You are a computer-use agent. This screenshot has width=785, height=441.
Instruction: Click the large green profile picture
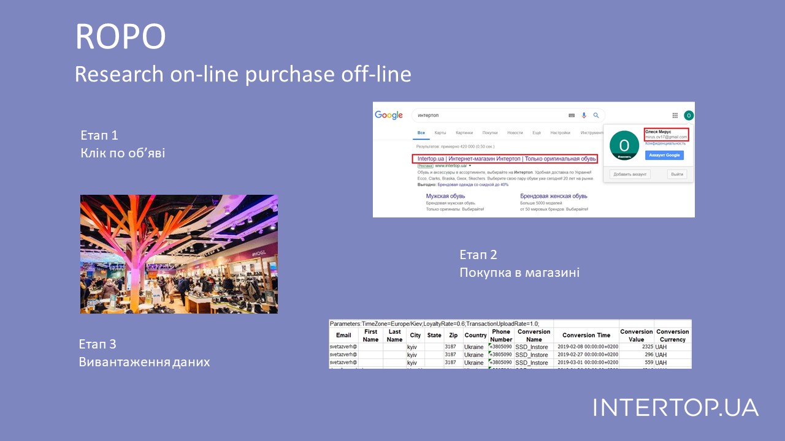[624, 145]
